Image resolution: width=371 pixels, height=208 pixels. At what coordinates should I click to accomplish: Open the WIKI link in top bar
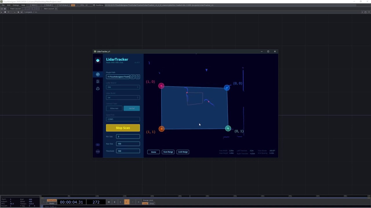34,5
